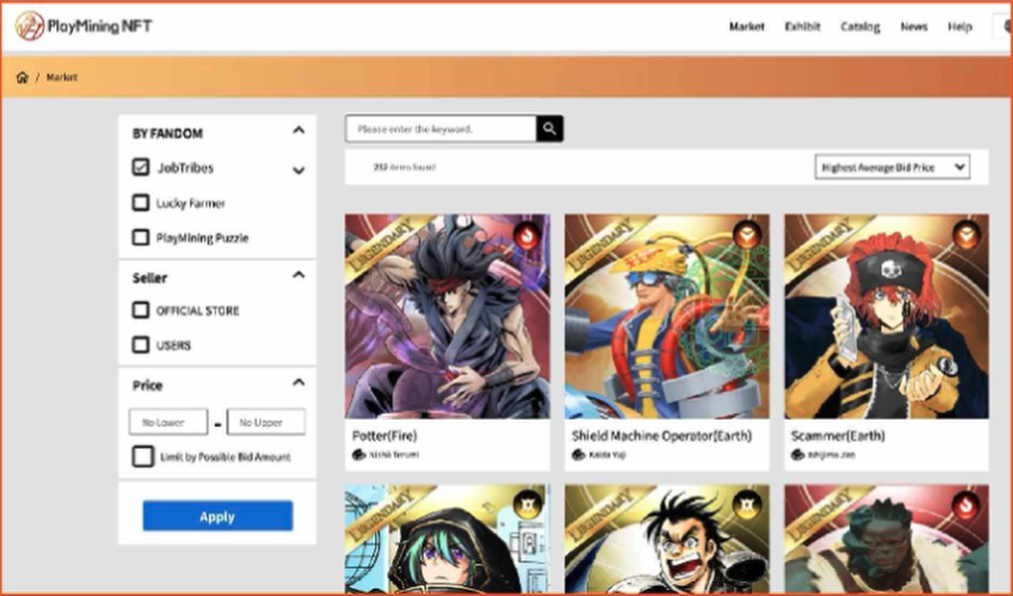This screenshot has height=596, width=1013.
Task: Open the News menu item
Action: click(x=914, y=27)
